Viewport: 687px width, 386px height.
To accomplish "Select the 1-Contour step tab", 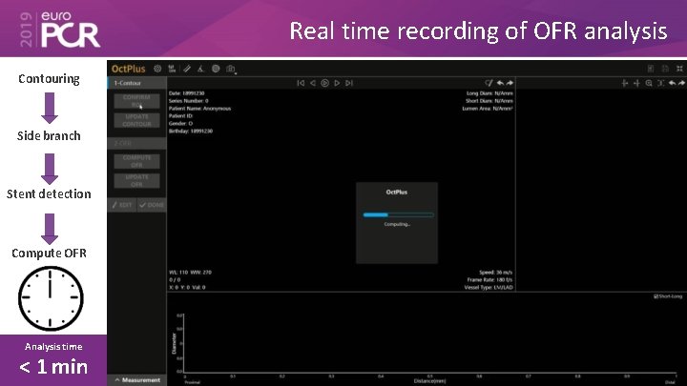I will coord(137,83).
